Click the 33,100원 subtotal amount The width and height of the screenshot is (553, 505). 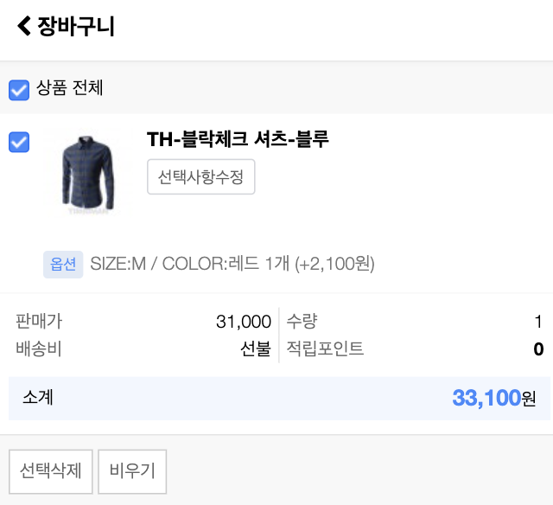point(493,399)
